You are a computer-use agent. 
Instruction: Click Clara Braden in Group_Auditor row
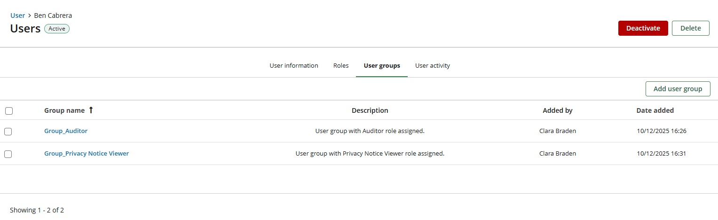[x=558, y=131]
